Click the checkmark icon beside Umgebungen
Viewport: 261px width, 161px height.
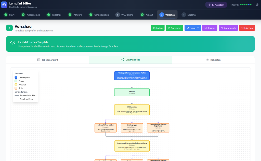click(91, 15)
